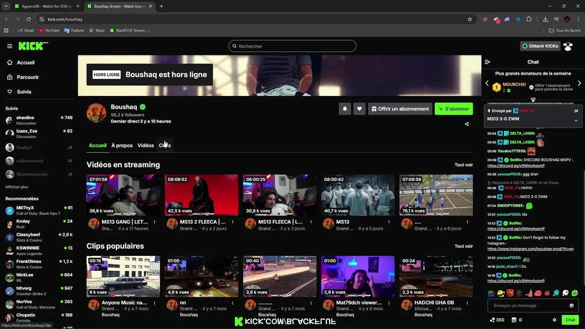Open the Chrome tab search dropdown
The width and height of the screenshot is (585, 329).
[6, 6]
